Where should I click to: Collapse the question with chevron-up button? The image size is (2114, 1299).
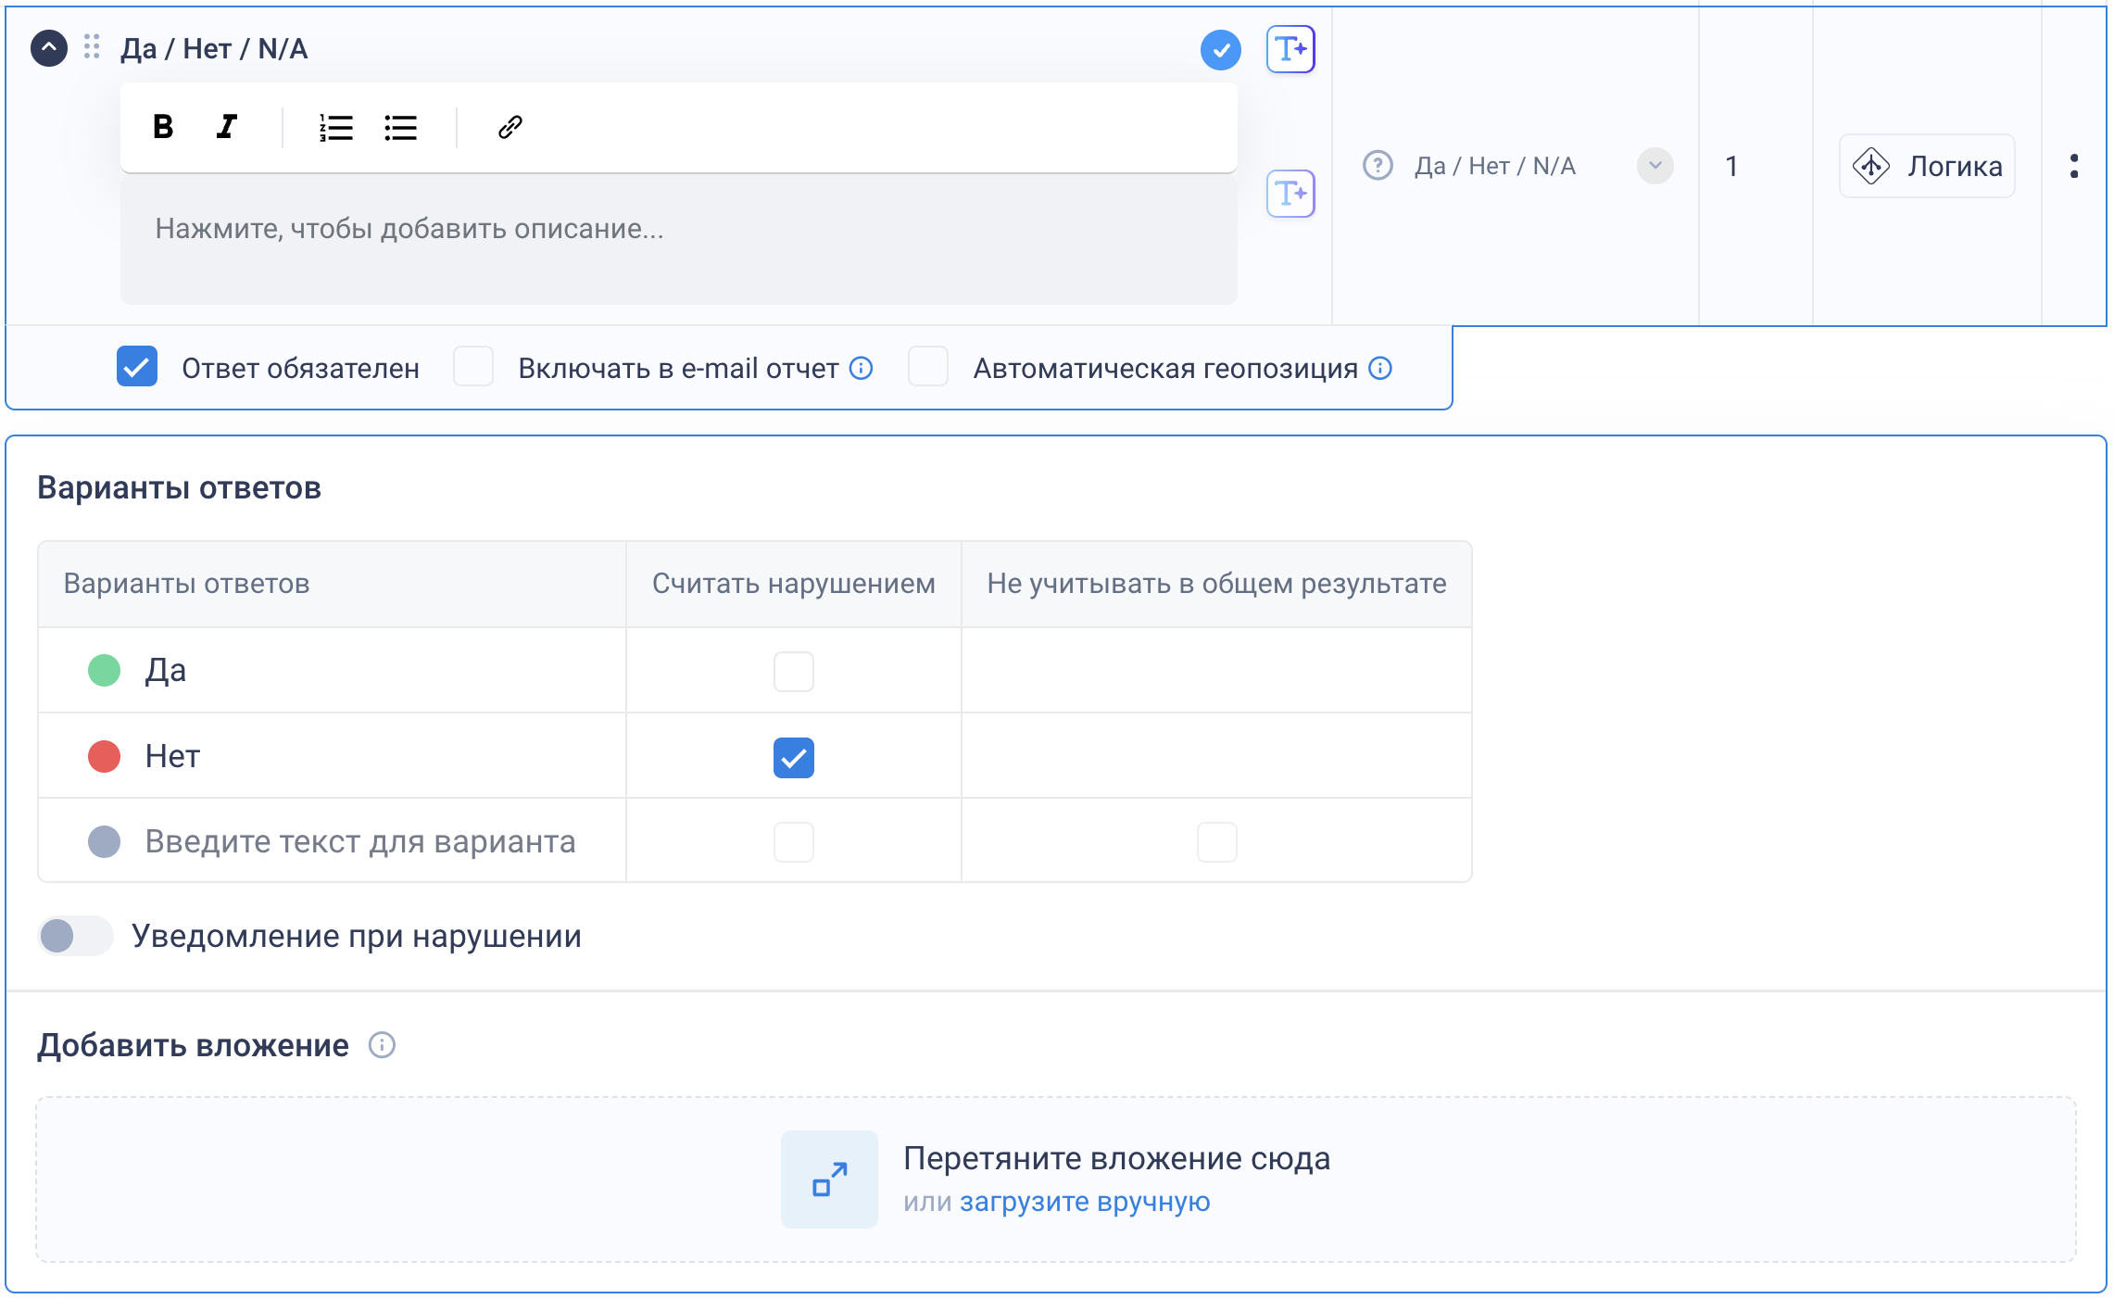[49, 48]
